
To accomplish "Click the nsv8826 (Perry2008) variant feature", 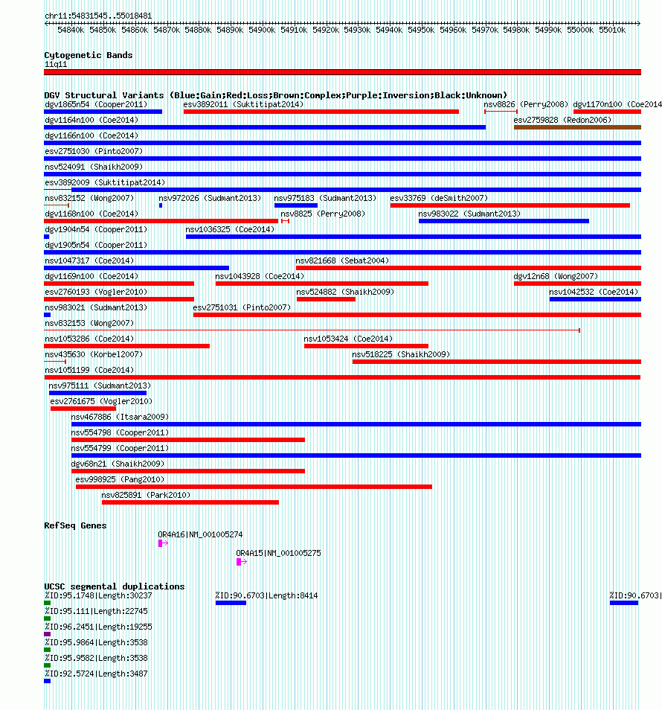I will tap(501, 112).
